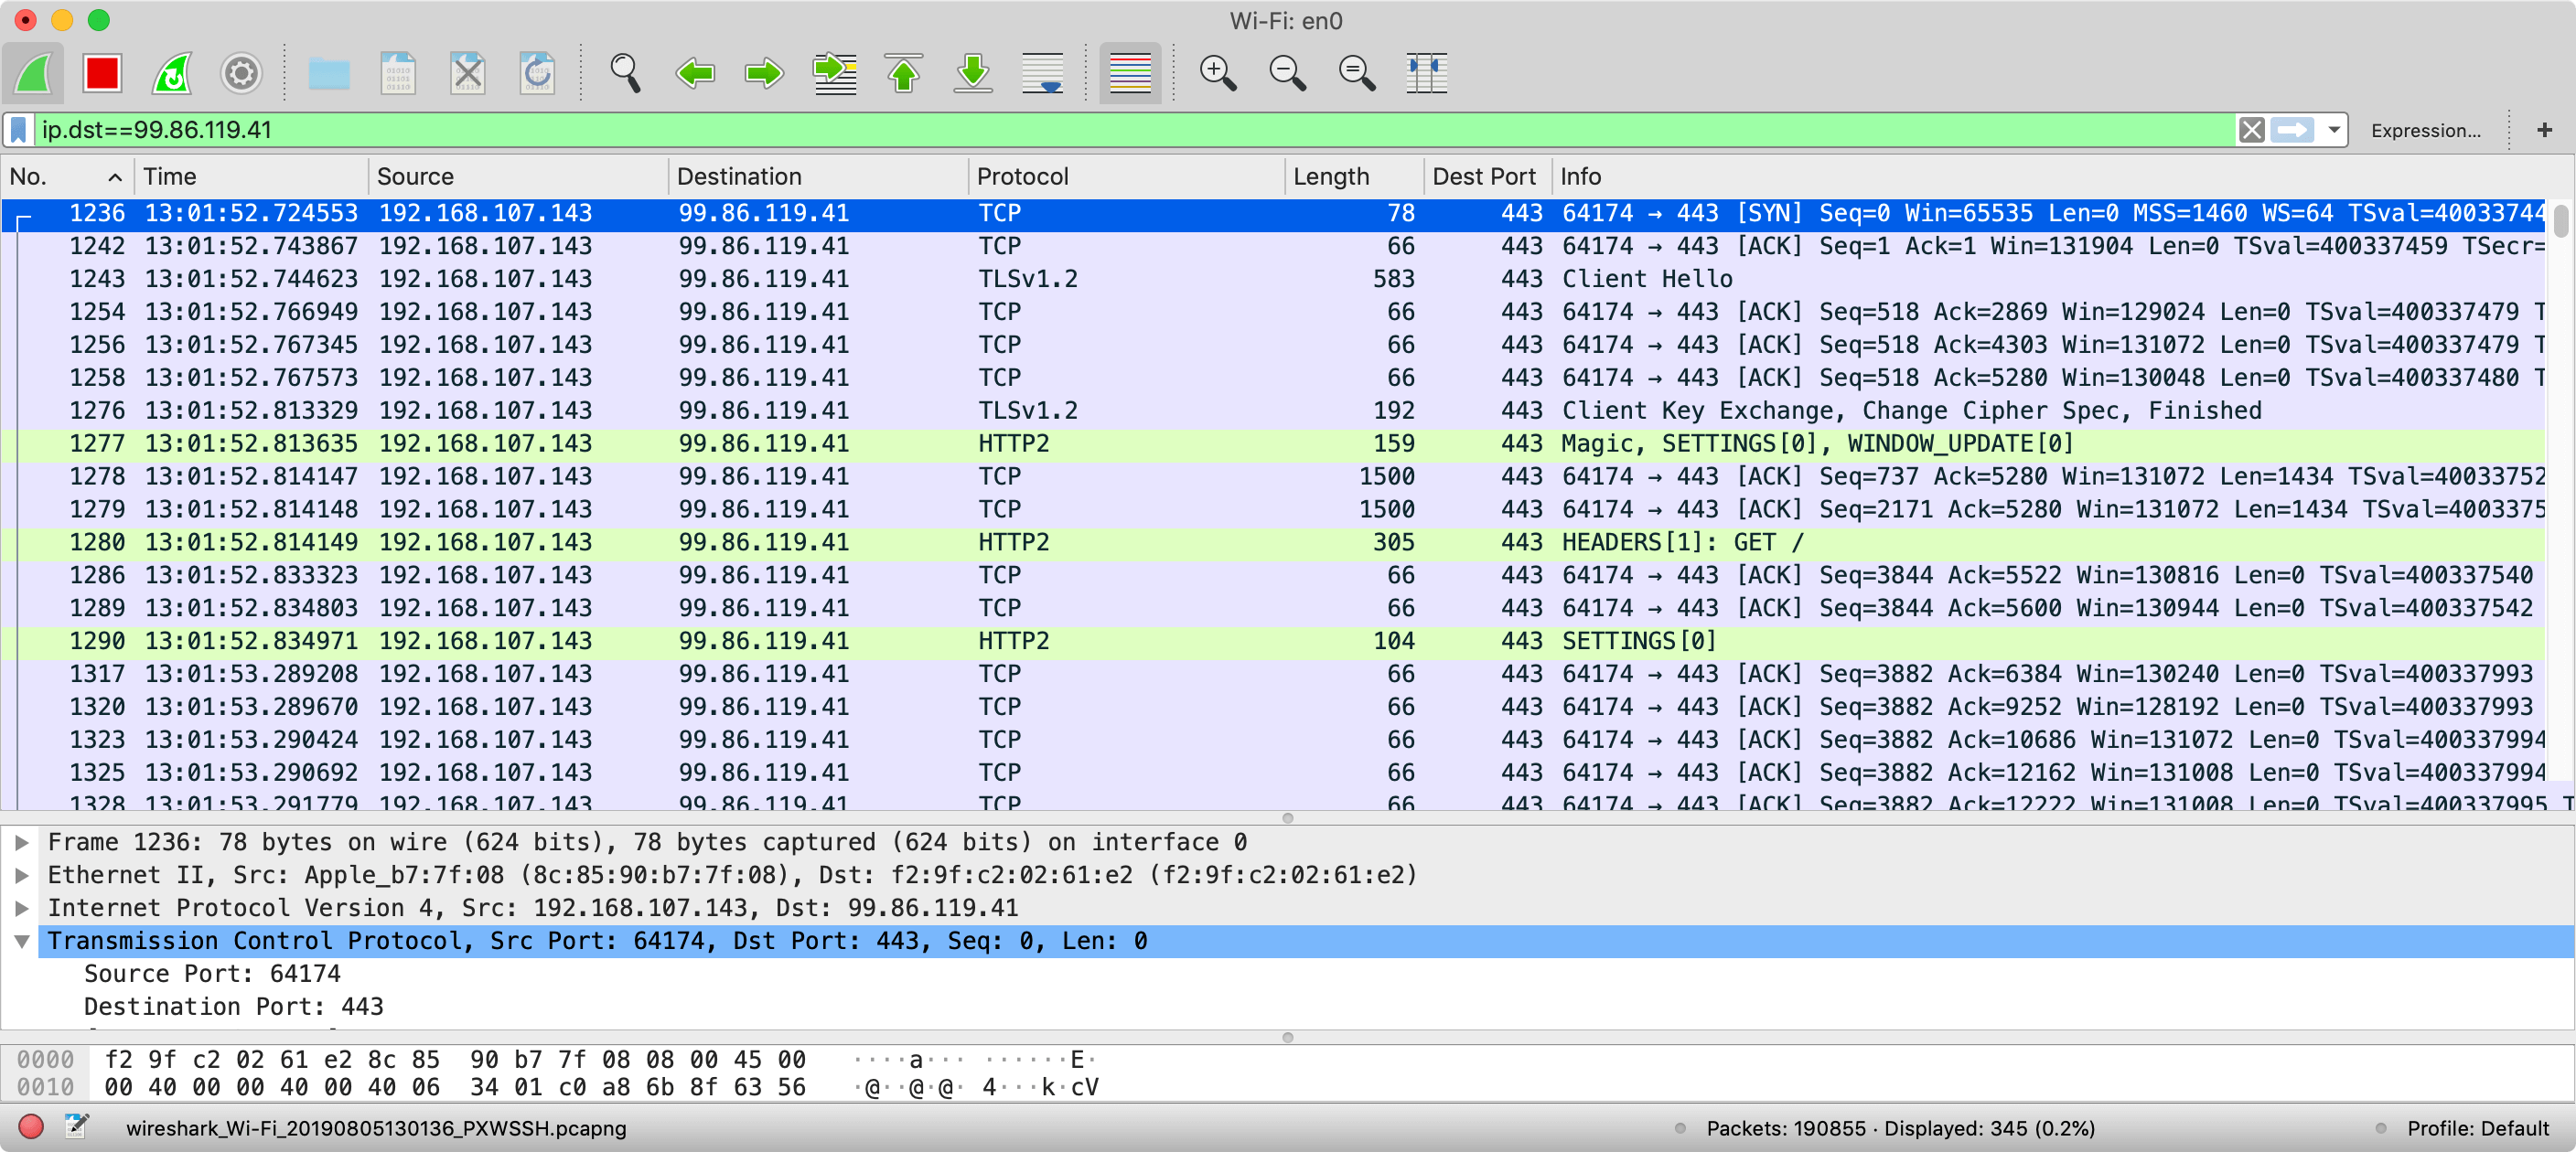The image size is (2576, 1152).
Task: Open the display filter bookmarks
Action: pyautogui.click(x=19, y=130)
